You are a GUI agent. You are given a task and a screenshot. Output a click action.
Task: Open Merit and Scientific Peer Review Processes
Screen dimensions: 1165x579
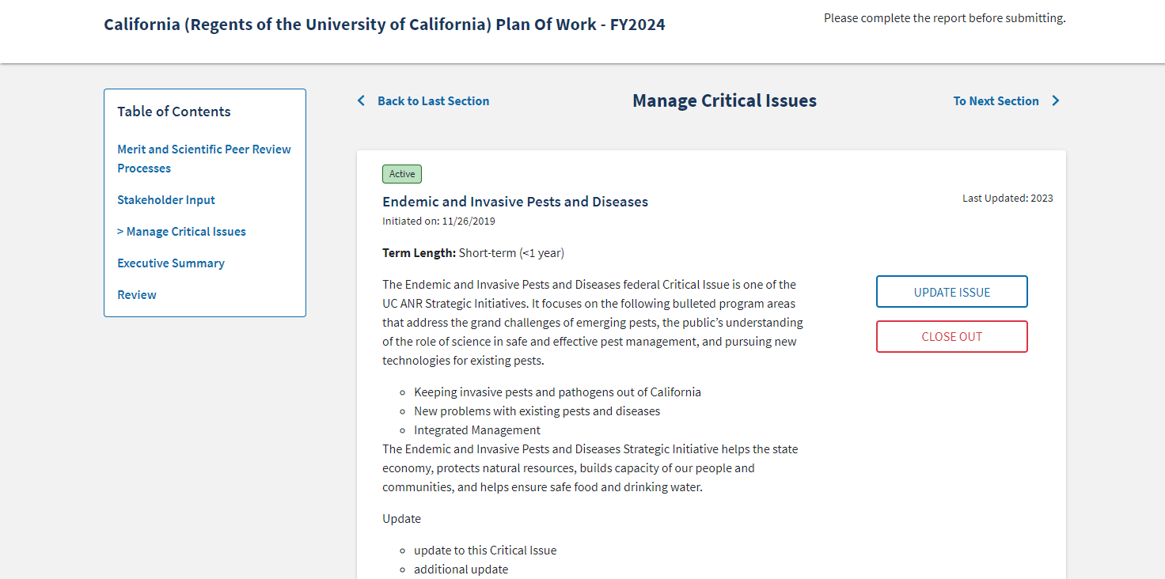click(x=203, y=158)
